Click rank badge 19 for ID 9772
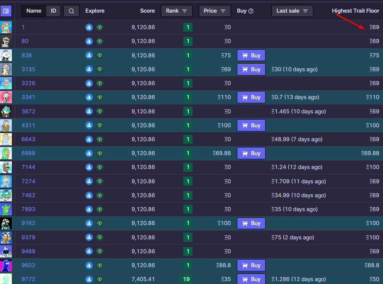The height and width of the screenshot is (284, 383). (x=186, y=279)
